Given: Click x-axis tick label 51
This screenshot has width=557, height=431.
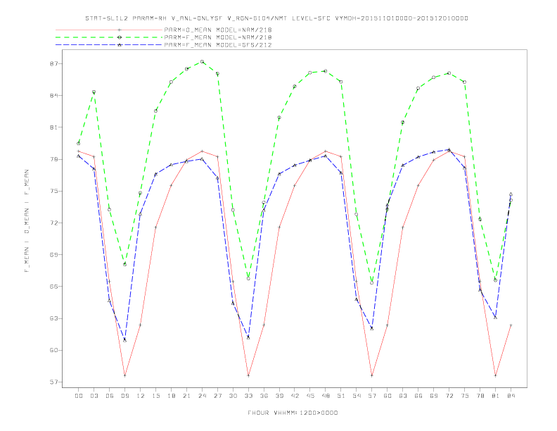Looking at the screenshot, I should point(341,396).
